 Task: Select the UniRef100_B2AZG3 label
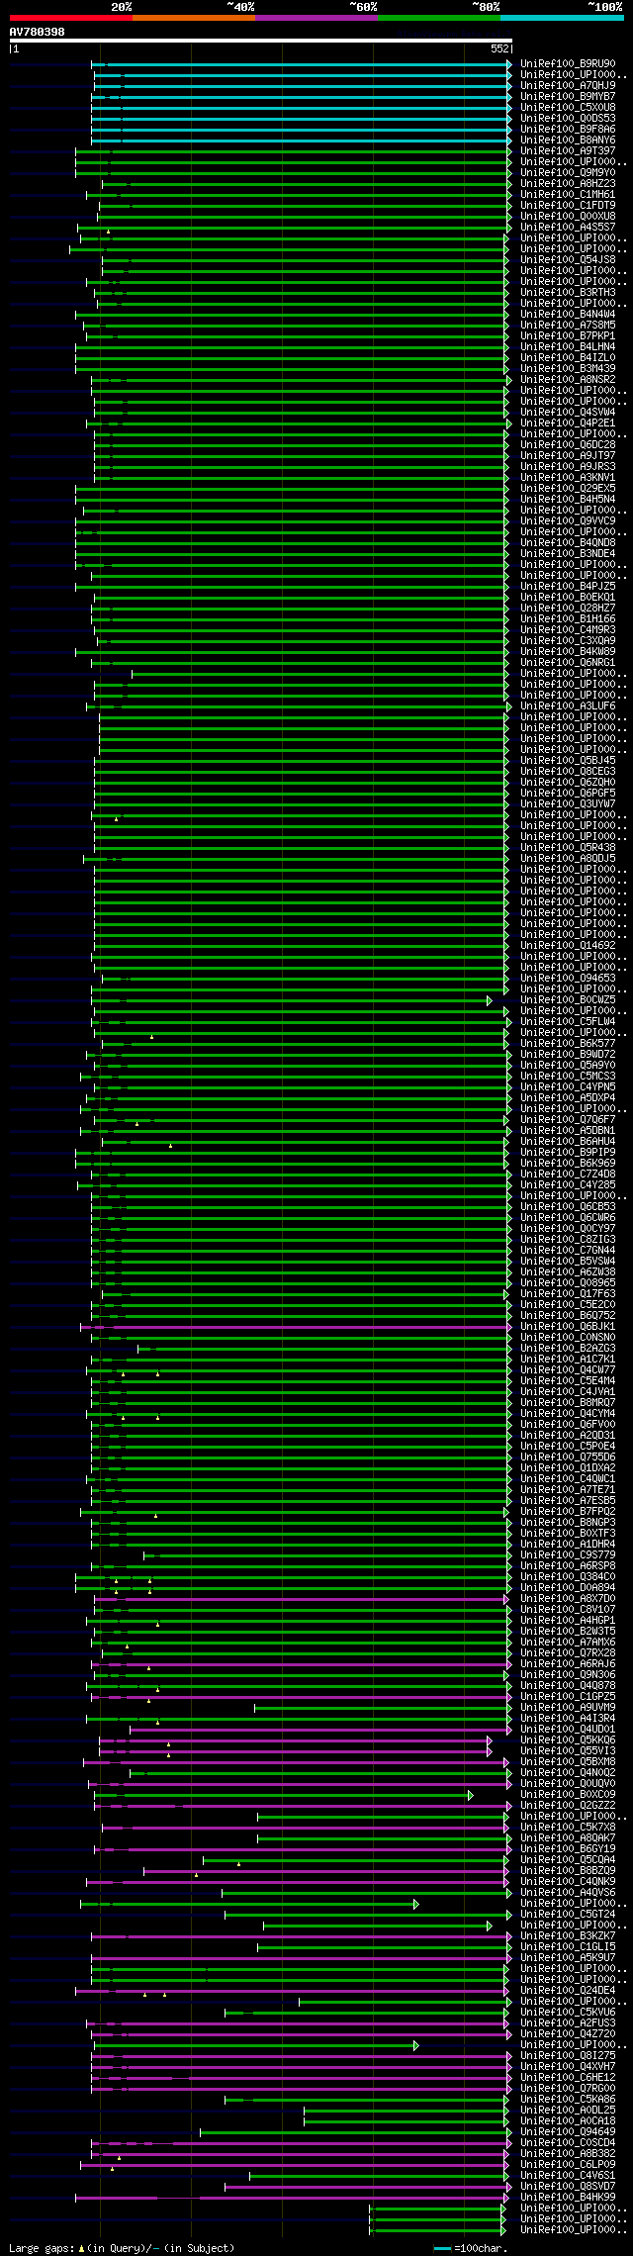point(568,1349)
